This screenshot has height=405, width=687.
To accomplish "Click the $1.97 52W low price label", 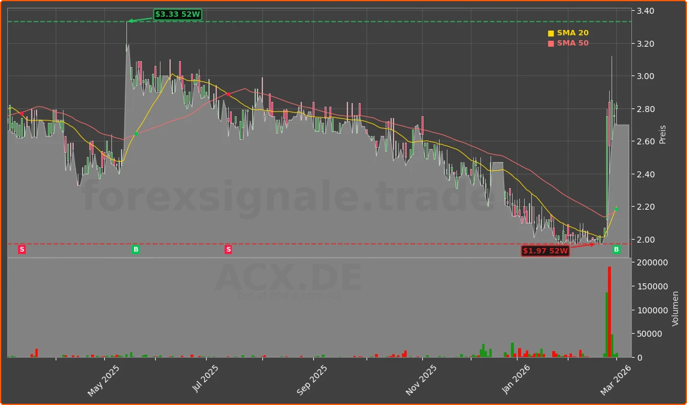I will pos(545,250).
